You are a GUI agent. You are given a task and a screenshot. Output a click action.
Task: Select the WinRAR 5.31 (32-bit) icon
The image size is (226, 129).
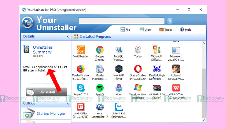(157, 88)
